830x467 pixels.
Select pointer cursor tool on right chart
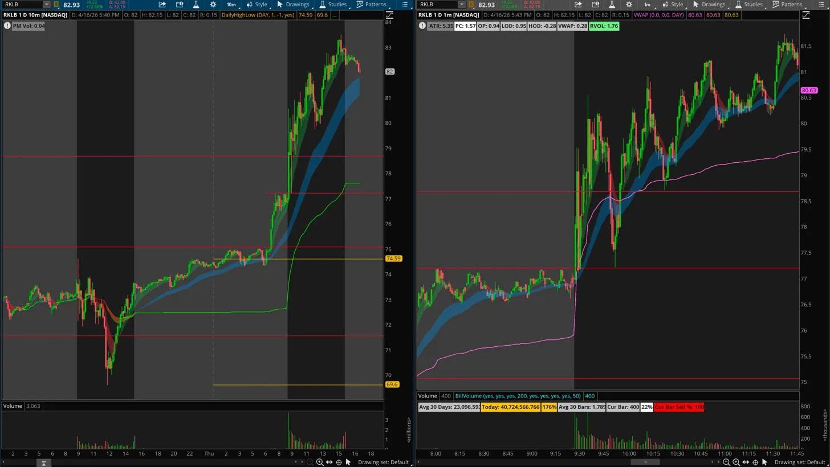pos(764,462)
